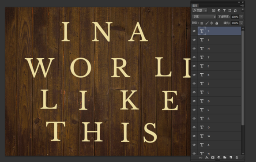The height and width of the screenshot is (162, 256).
Task: Collapse the Layers panel to icons
Action: pyautogui.click(x=239, y=2)
